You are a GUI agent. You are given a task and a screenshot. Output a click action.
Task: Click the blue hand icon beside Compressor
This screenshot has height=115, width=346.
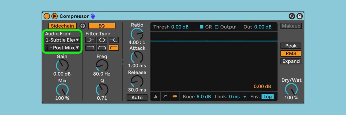[93, 16]
